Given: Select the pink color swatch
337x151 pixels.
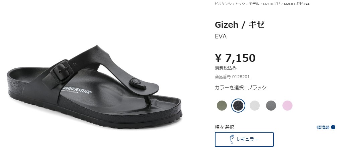Looking at the screenshot, I should (x=287, y=106).
